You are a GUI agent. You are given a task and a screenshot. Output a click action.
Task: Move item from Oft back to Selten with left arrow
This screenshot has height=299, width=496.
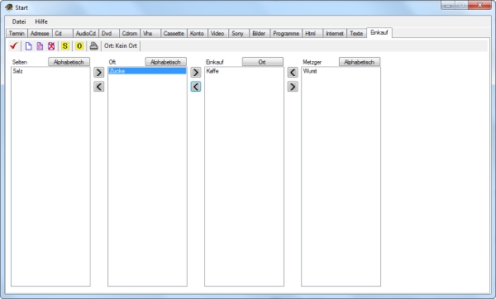[98, 86]
